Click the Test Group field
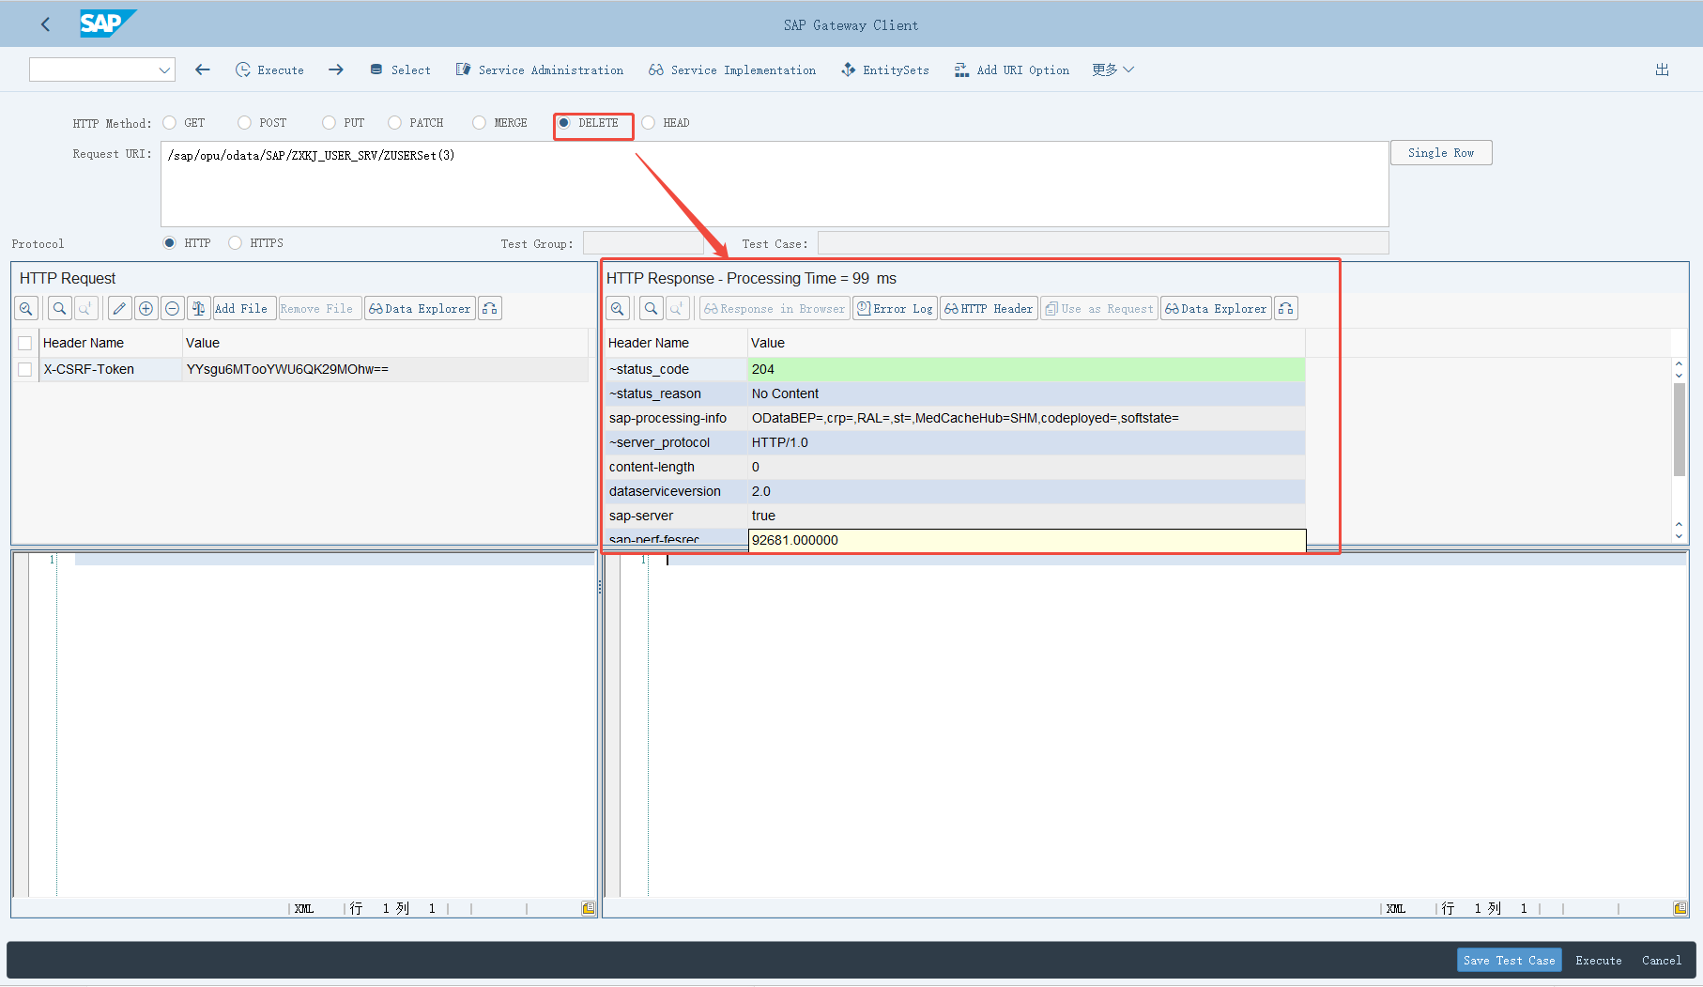The image size is (1703, 987). click(643, 243)
